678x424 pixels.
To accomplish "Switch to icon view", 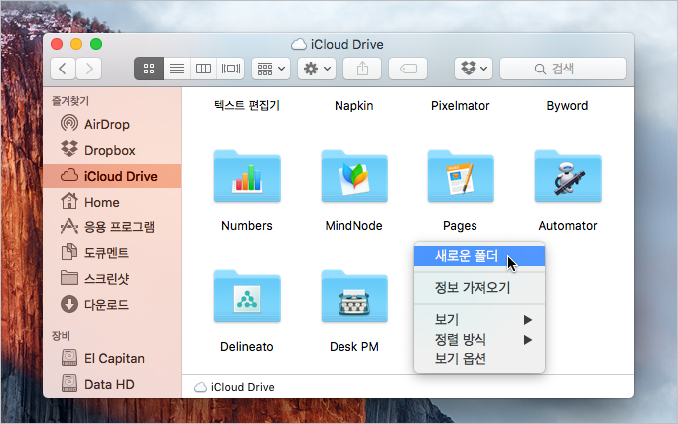I will 149,69.
